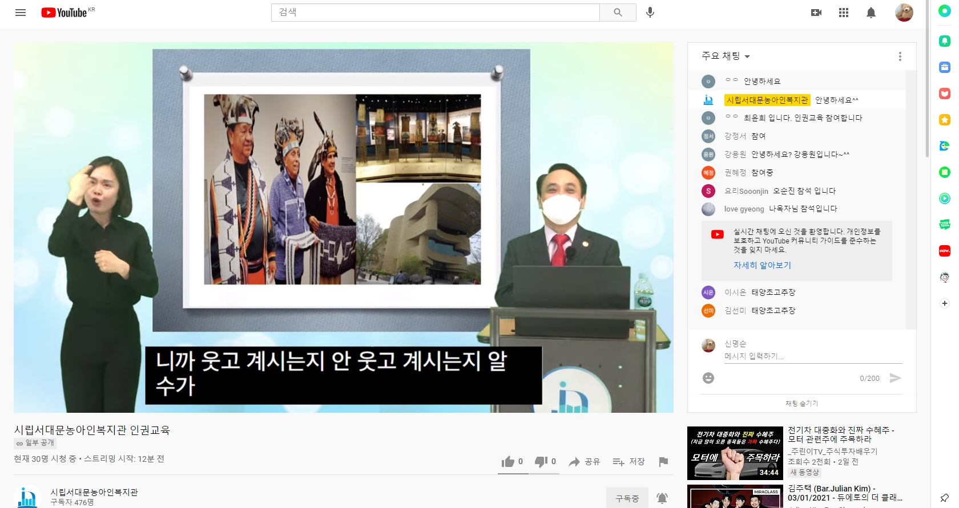Click 요리Sooonjin chat message
The height and width of the screenshot is (508, 959).
797,191
